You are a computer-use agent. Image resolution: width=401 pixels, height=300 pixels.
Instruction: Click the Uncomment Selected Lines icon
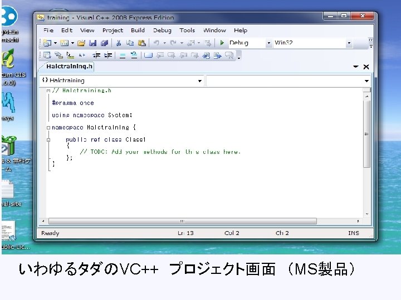(x=134, y=55)
